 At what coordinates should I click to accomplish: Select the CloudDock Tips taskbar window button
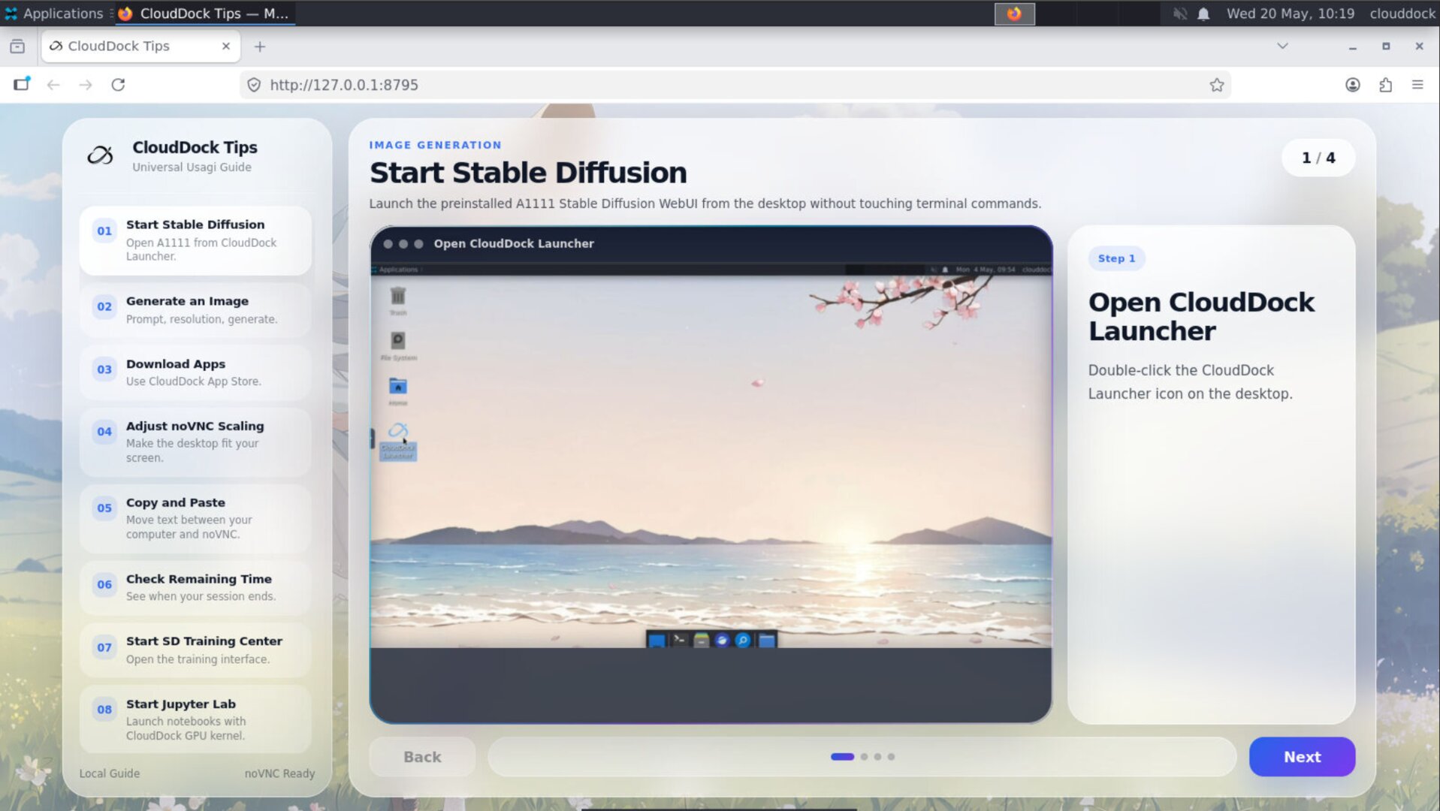[x=204, y=13]
